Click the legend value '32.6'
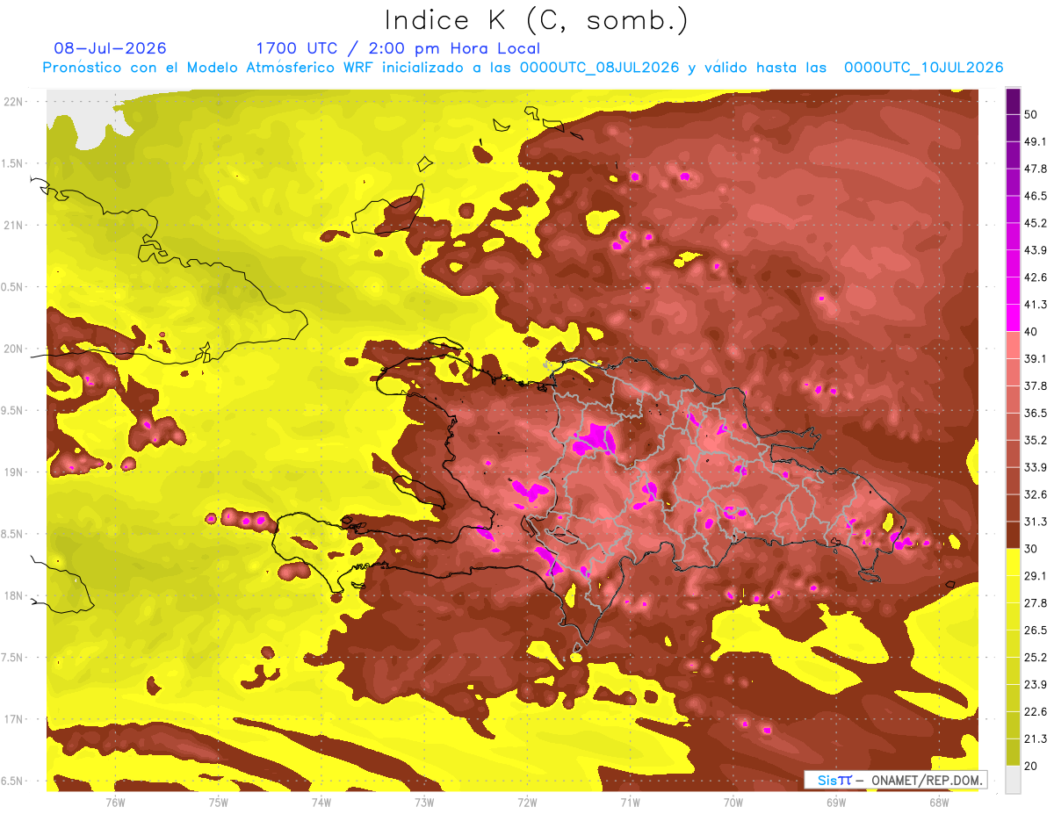The width and height of the screenshot is (1054, 814). pyautogui.click(x=1035, y=494)
